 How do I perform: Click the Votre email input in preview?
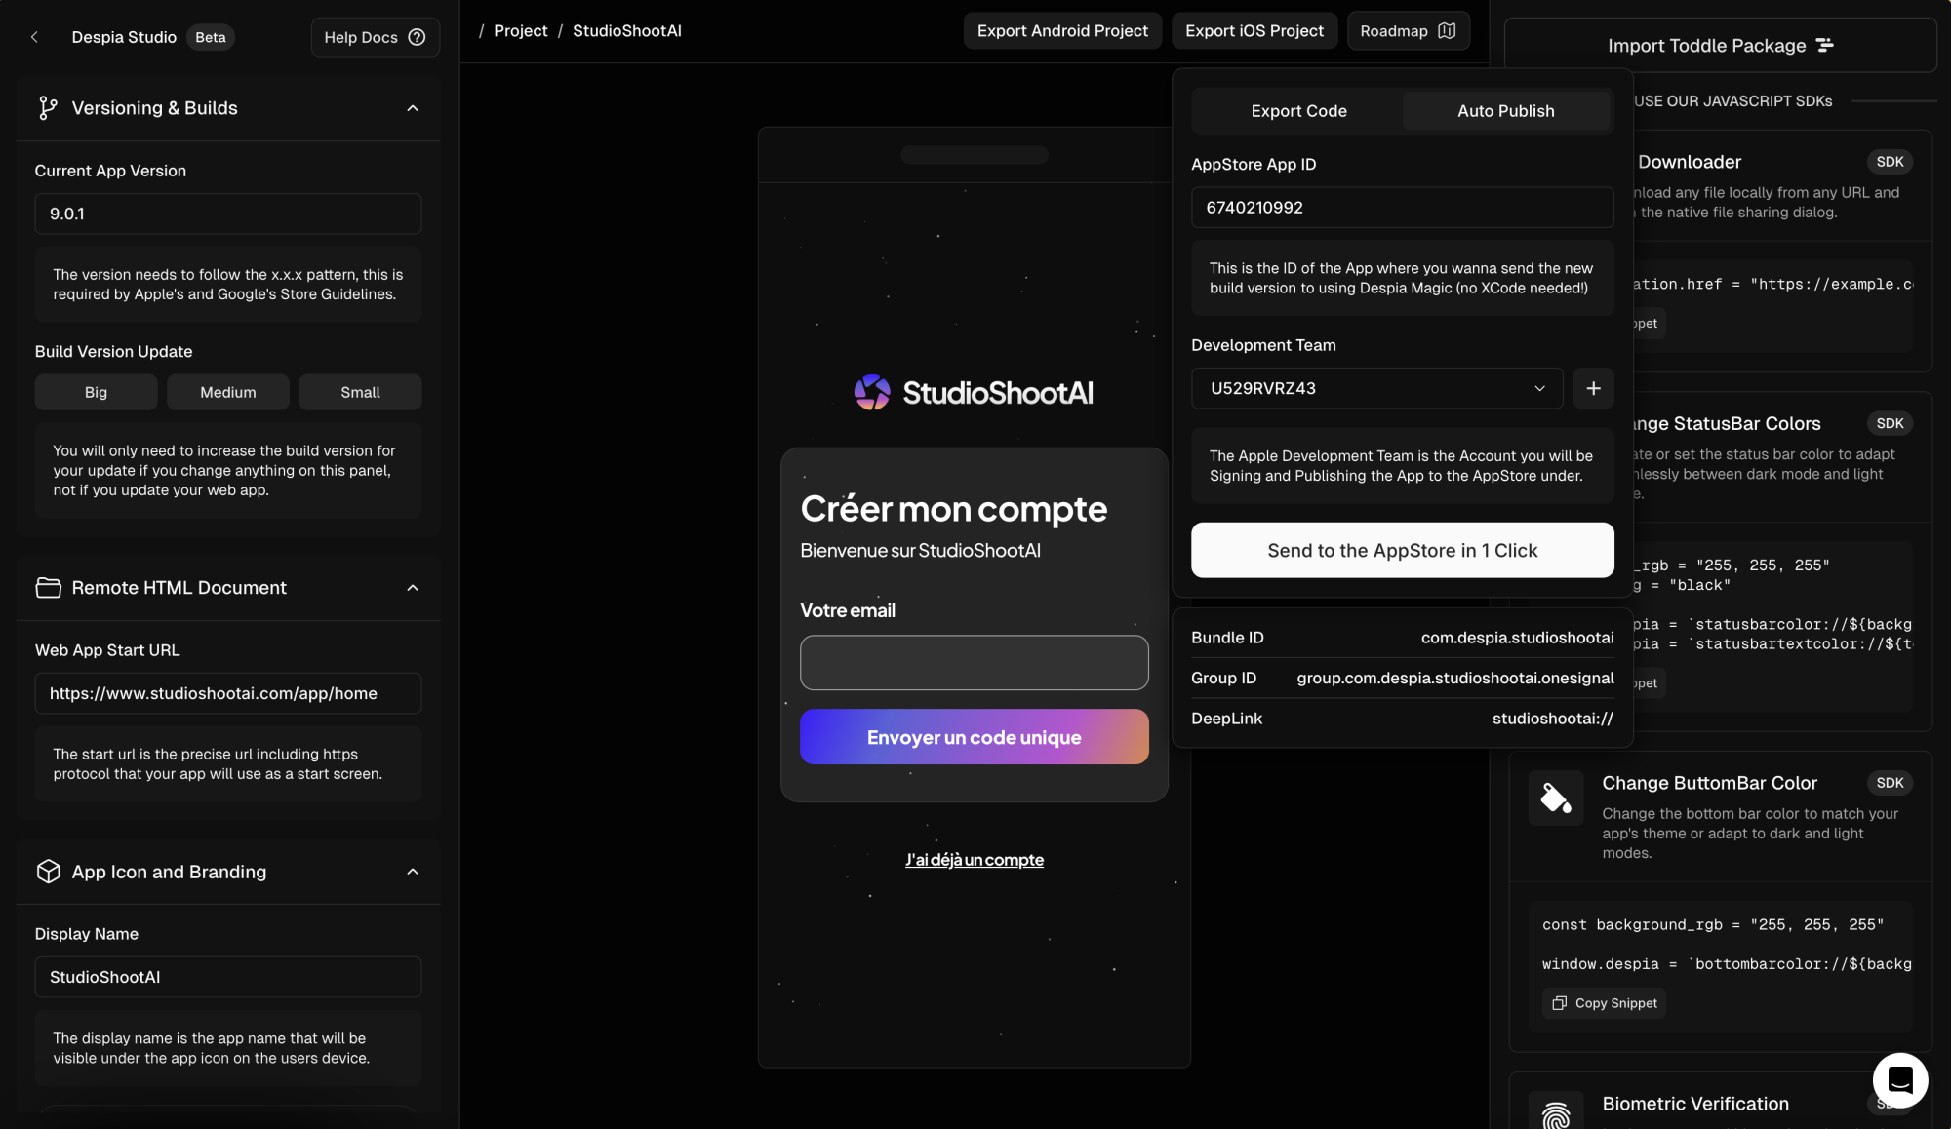pos(974,663)
